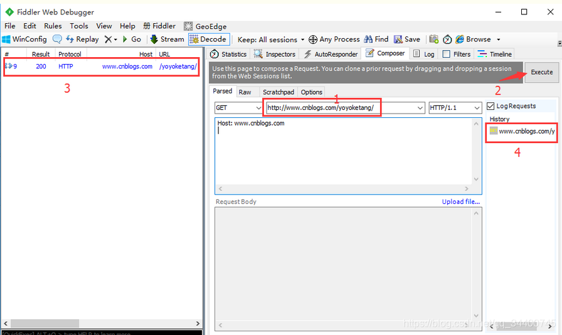Replay the selected session
The width and height of the screenshot is (562, 335).
pyautogui.click(x=82, y=39)
